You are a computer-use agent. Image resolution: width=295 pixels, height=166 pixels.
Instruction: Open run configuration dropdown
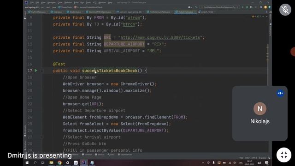coord(219,7)
